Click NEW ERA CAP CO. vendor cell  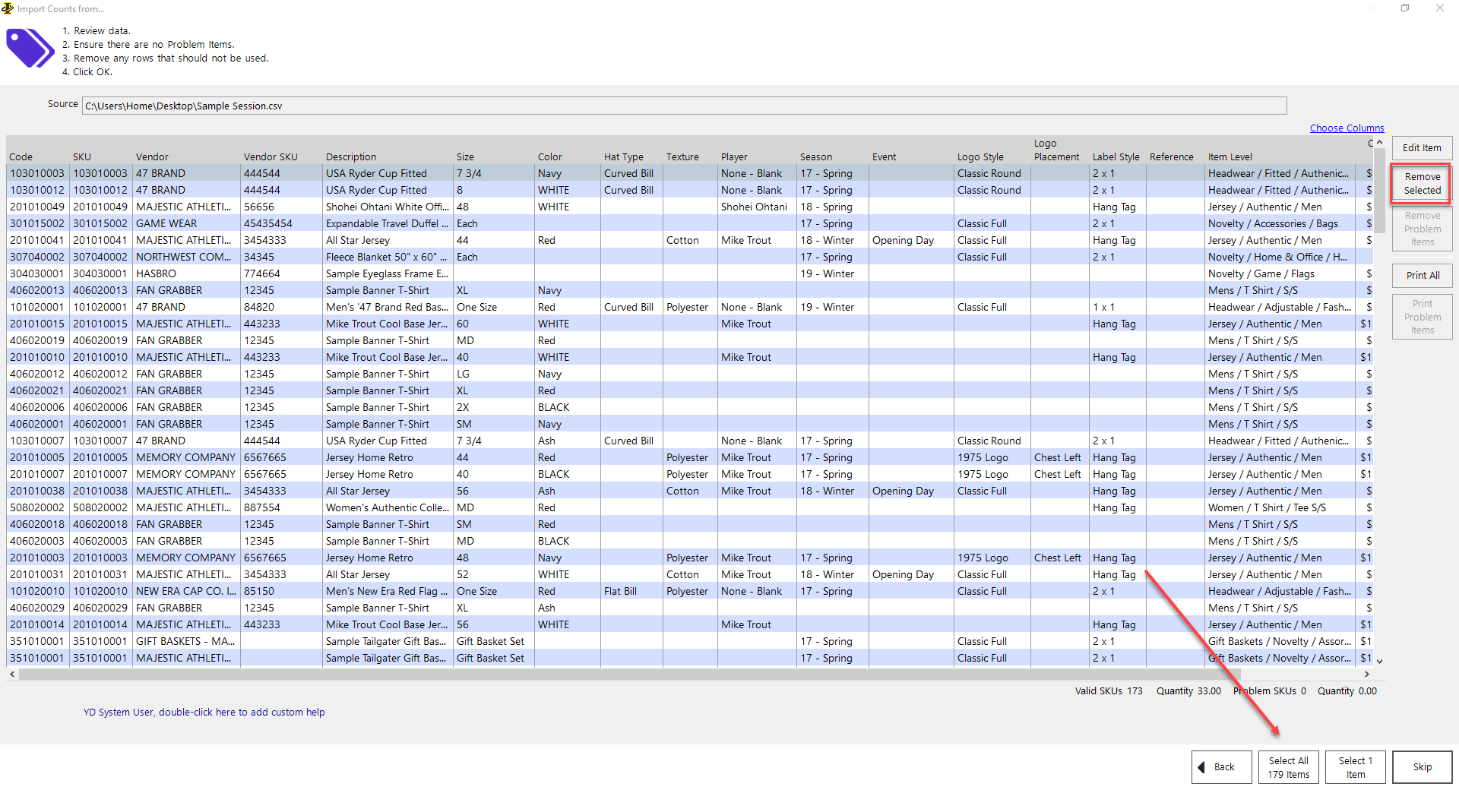point(186,592)
